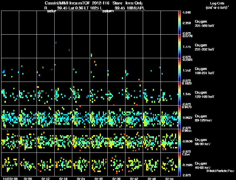Click the 'Oxygen 231-332 keV' row label
Image resolution: width=236 pixels, height=180 pixels.
[204, 47]
